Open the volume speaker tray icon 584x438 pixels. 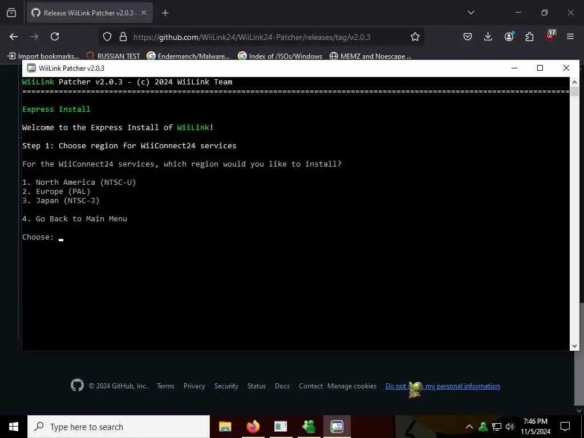click(x=510, y=427)
